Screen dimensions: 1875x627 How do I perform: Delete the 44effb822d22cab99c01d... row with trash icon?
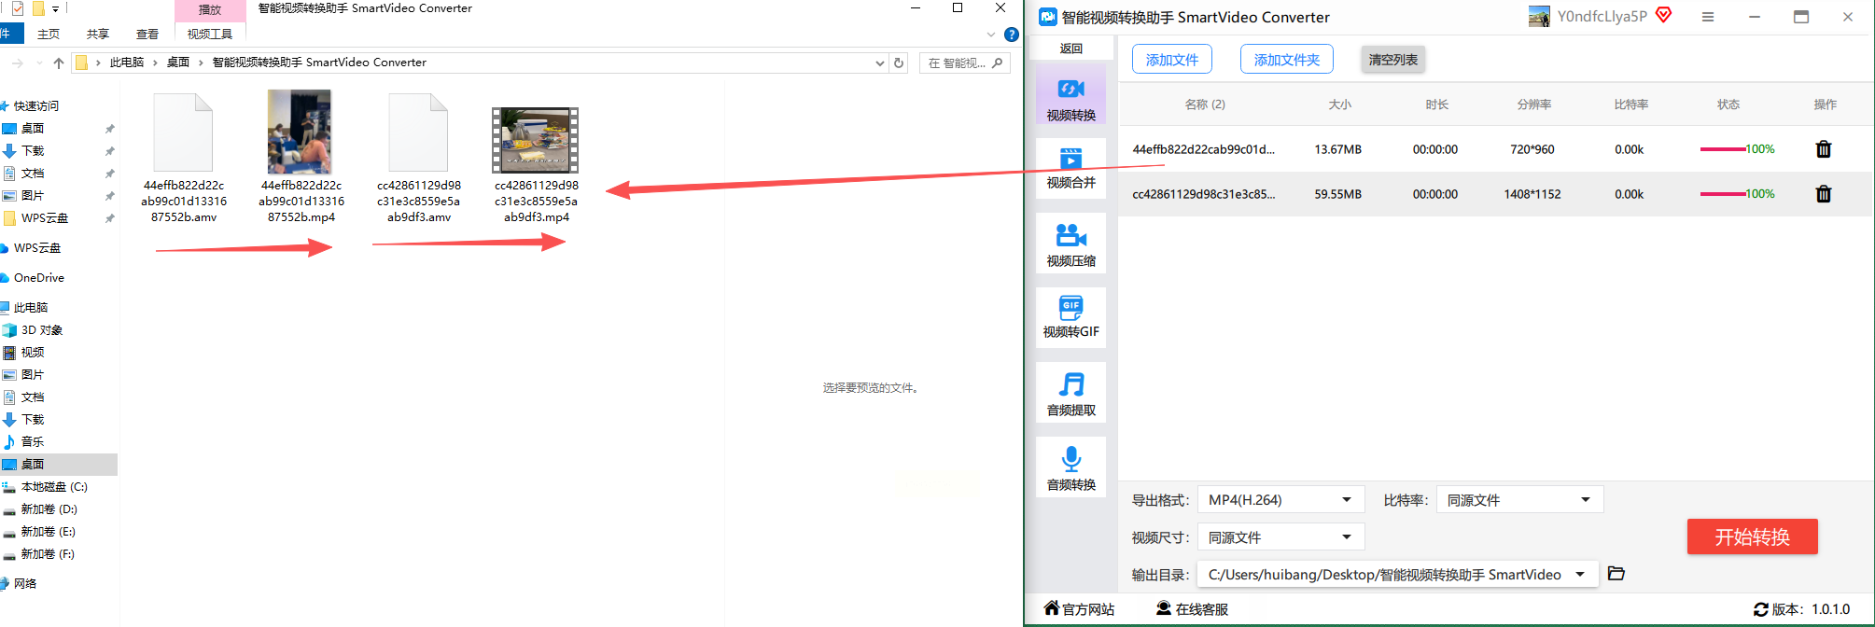pyautogui.click(x=1823, y=149)
